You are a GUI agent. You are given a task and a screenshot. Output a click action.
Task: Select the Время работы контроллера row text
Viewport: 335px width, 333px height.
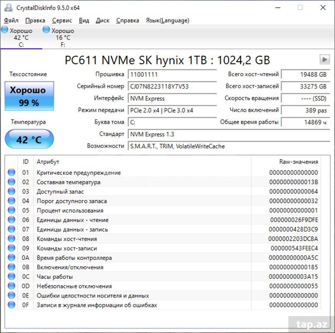click(x=74, y=258)
